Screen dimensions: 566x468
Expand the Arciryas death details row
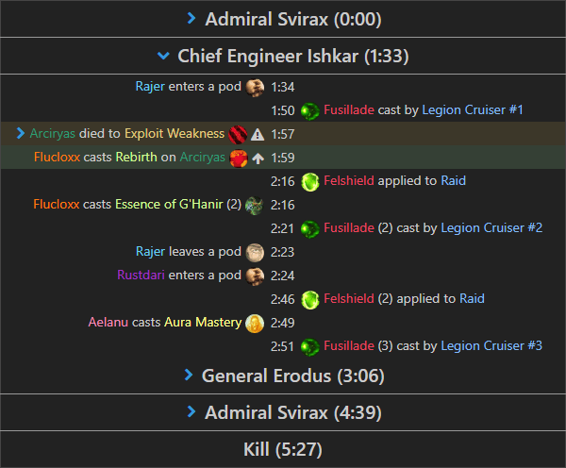coord(21,134)
